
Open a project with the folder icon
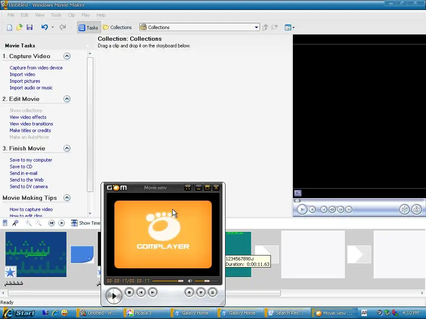click(19, 27)
